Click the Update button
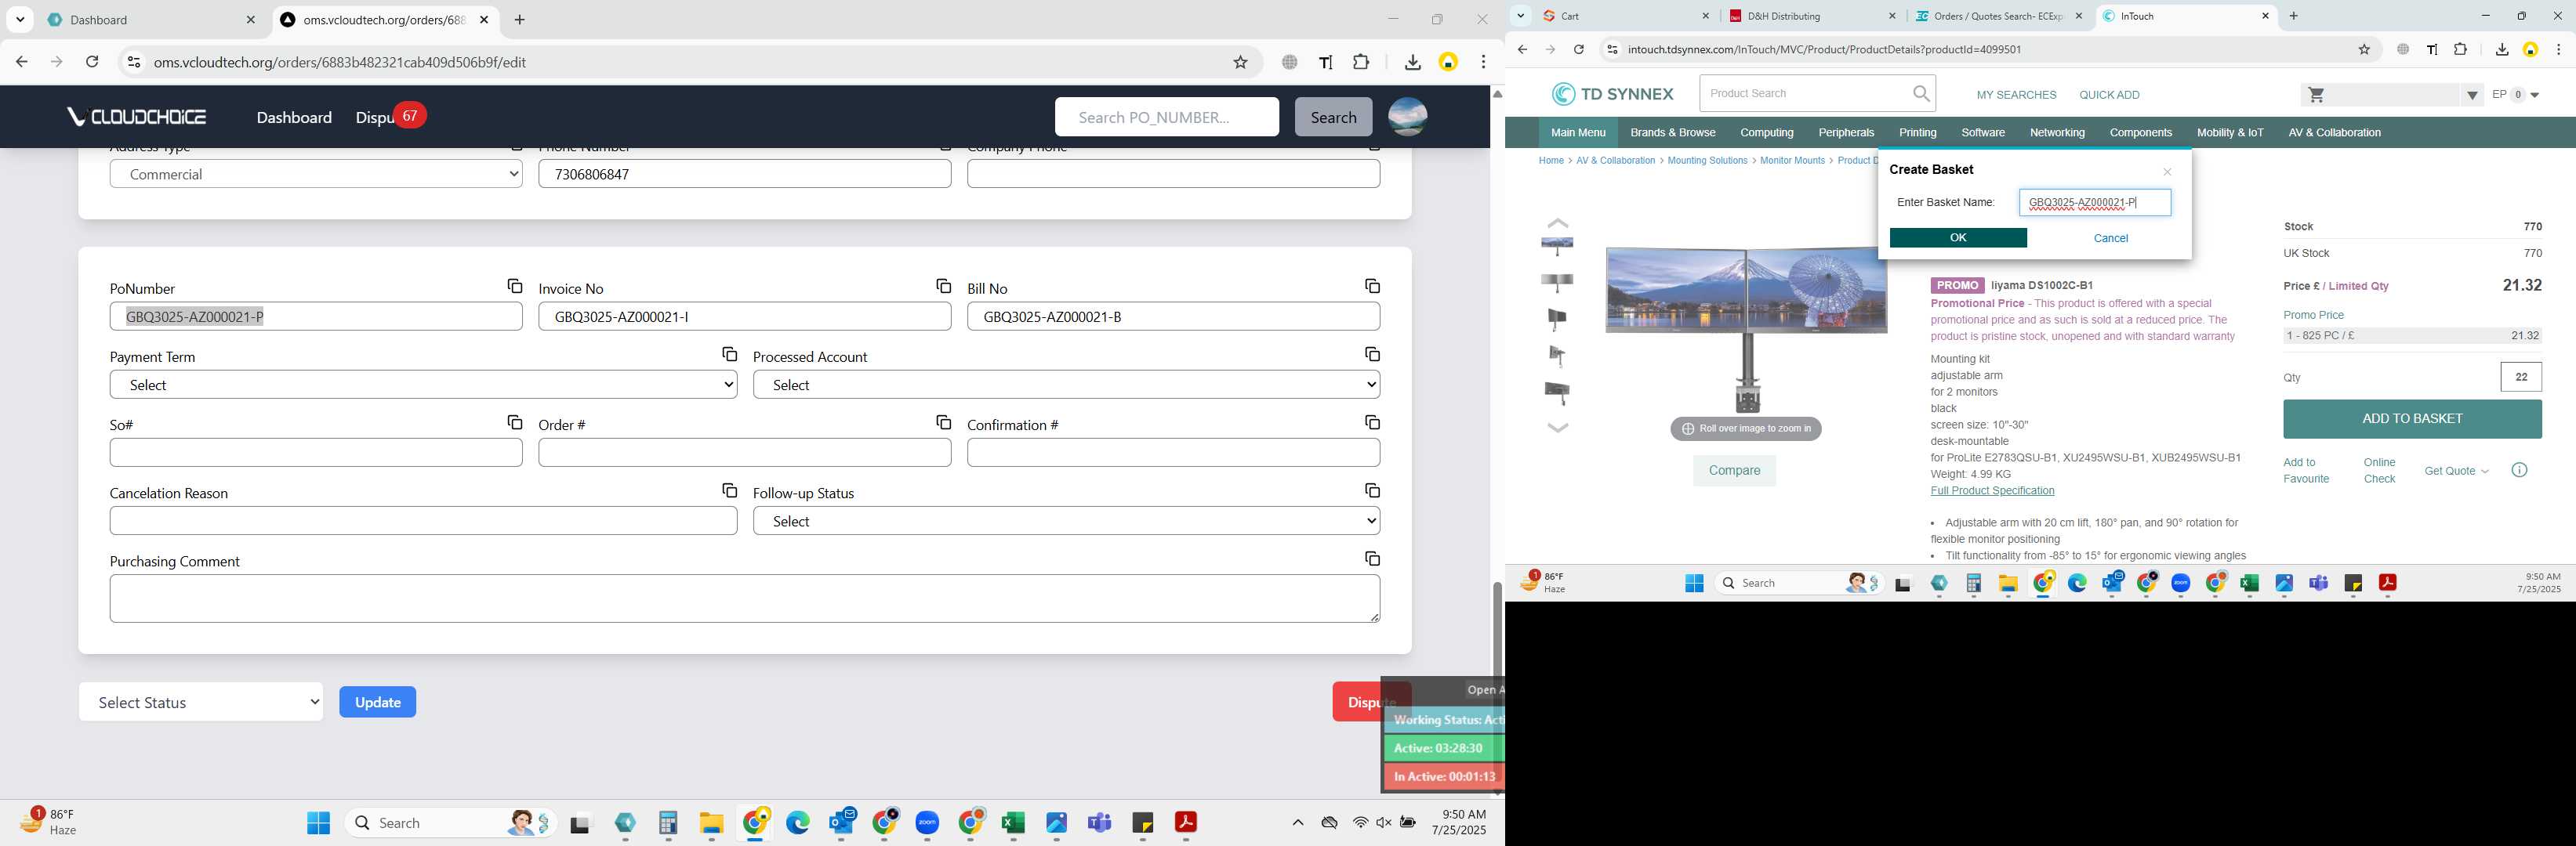Viewport: 2576px width, 846px height. [x=377, y=702]
